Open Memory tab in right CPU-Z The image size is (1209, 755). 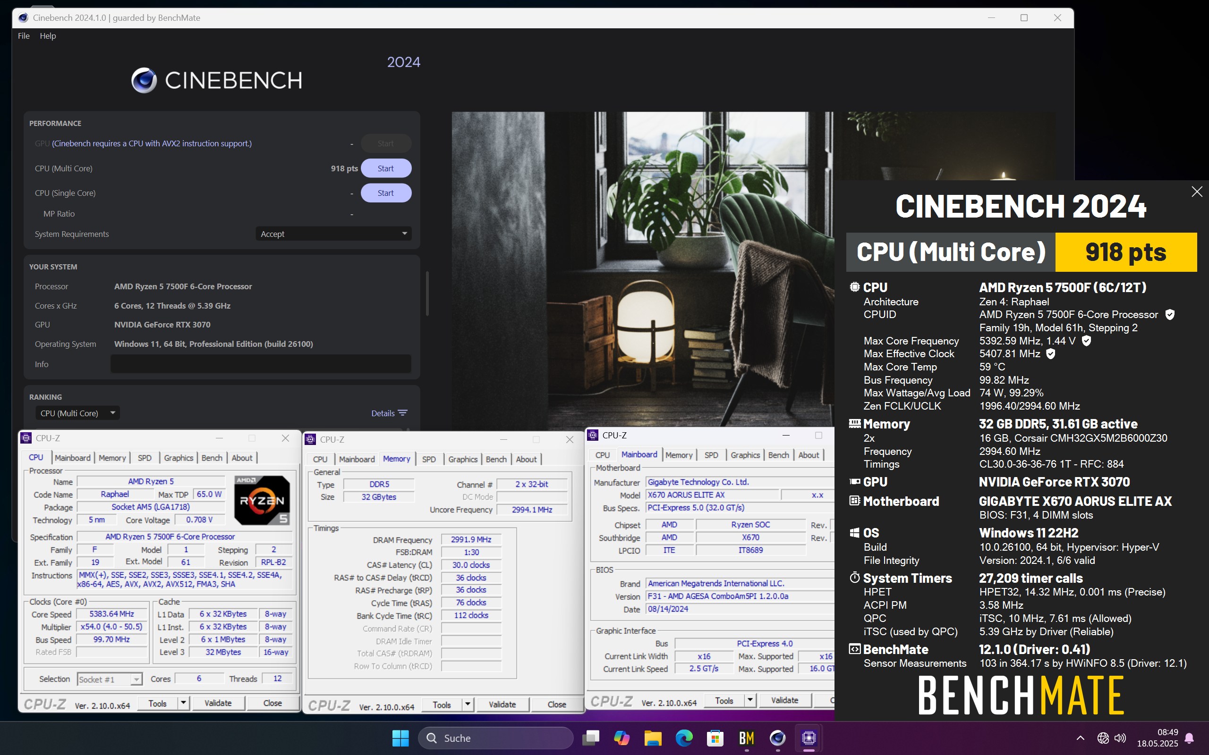click(x=679, y=455)
